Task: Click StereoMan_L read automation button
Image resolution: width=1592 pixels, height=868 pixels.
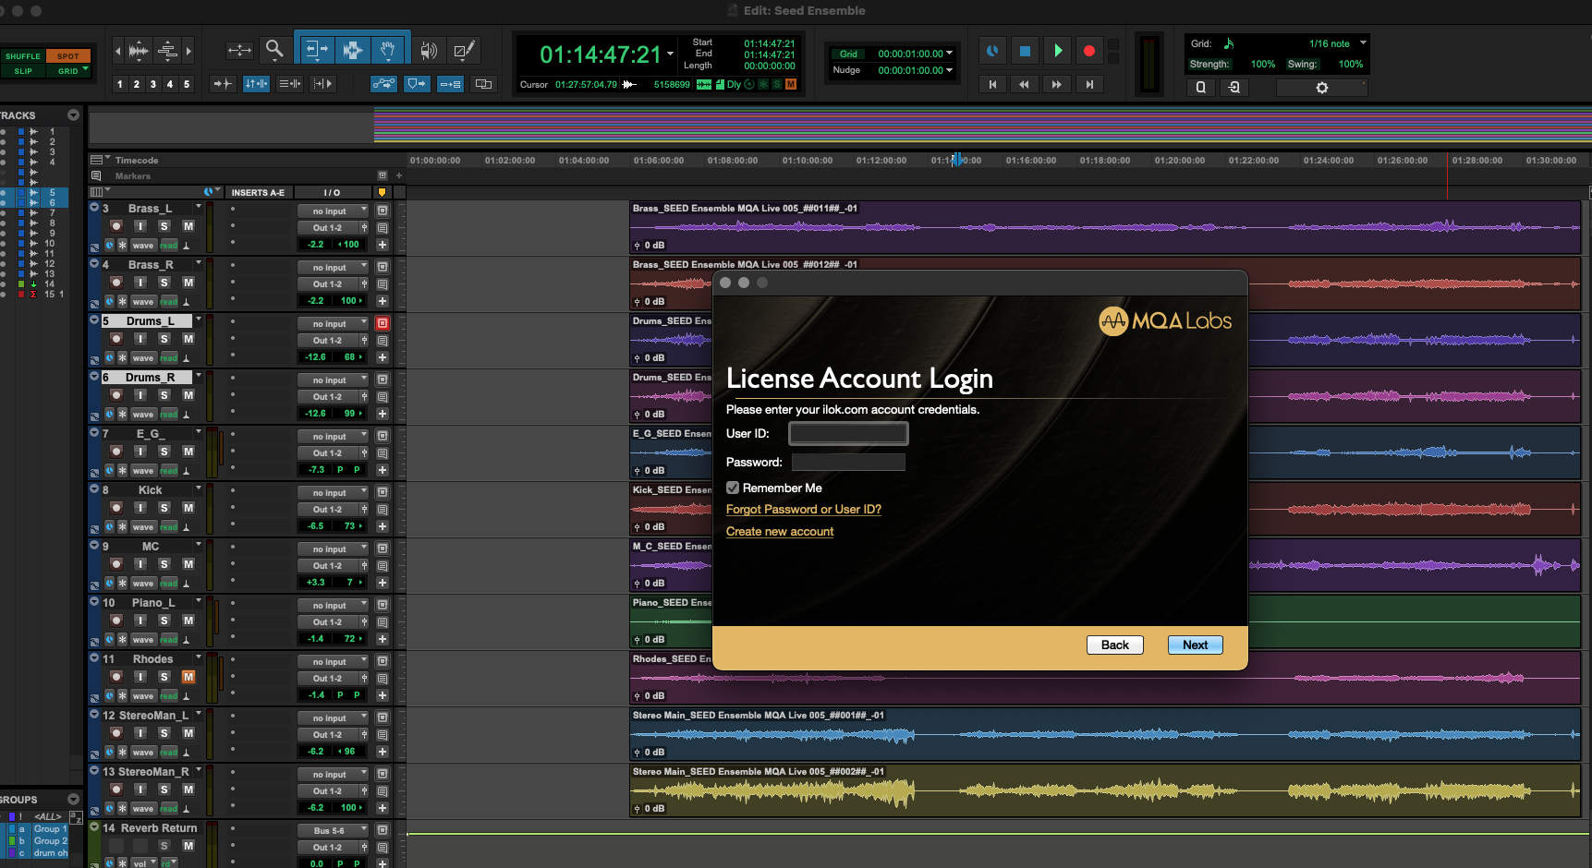Action: [x=168, y=753]
